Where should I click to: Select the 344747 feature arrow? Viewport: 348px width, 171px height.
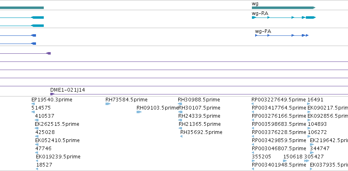[312, 153]
